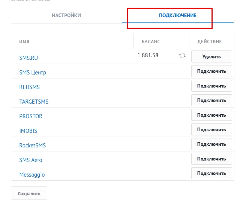Image resolution: width=240 pixels, height=208 pixels.
Task: Follow the REDSMS link
Action: 29,87
